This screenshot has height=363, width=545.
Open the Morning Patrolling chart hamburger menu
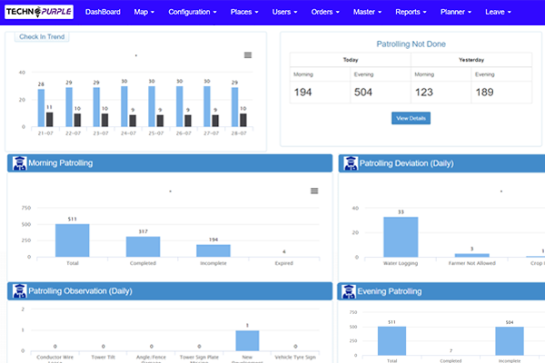point(314,191)
